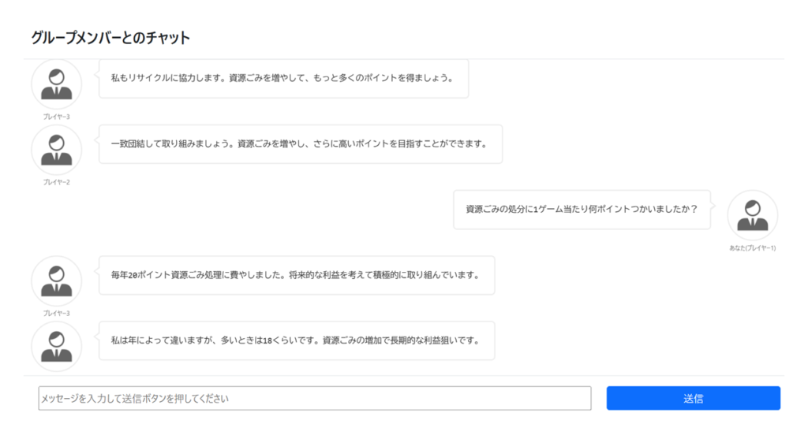This screenshot has height=435, width=808.
Task: Click the message starting 私は年によって違いますが
Action: pyautogui.click(x=296, y=340)
